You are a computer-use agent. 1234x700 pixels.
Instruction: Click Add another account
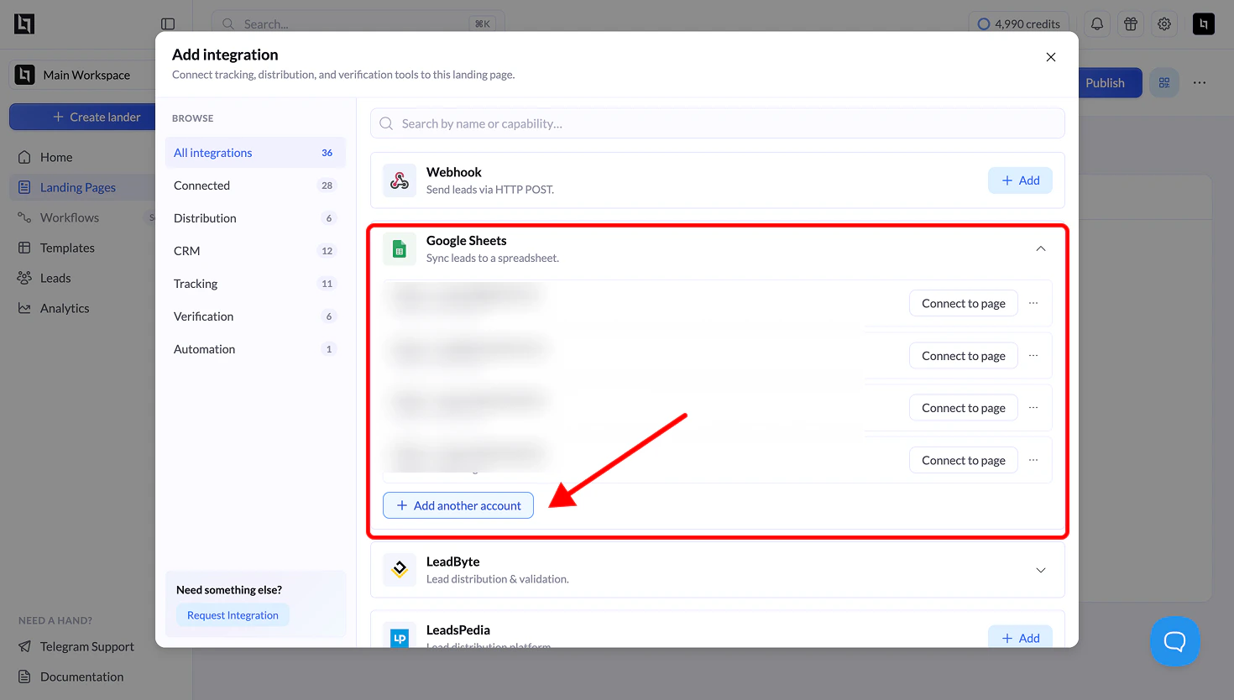[458, 505]
